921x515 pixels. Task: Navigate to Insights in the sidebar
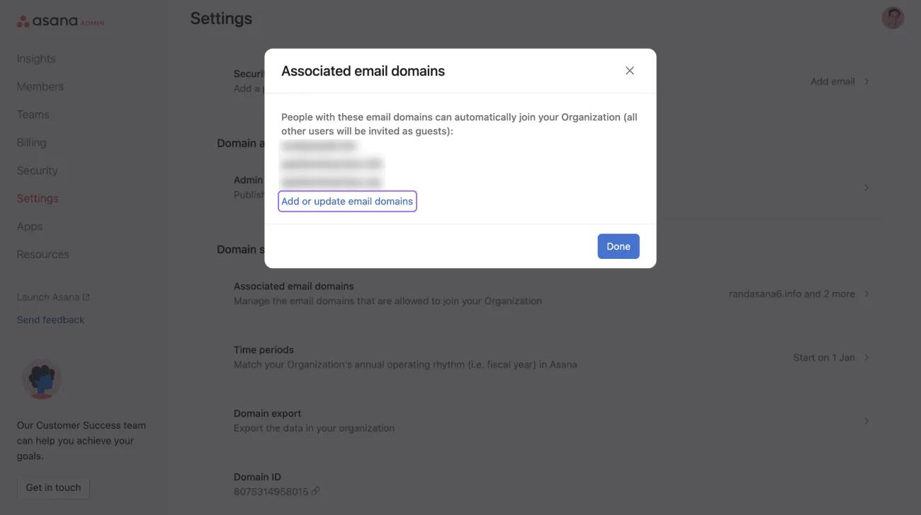click(x=36, y=56)
